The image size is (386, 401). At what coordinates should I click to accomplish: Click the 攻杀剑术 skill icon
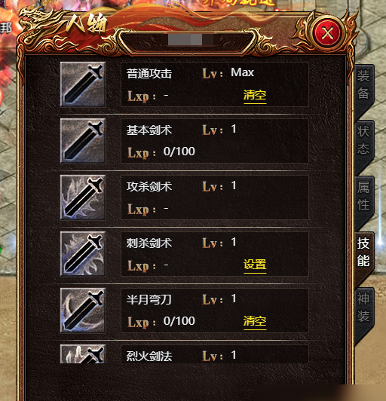[x=83, y=197]
